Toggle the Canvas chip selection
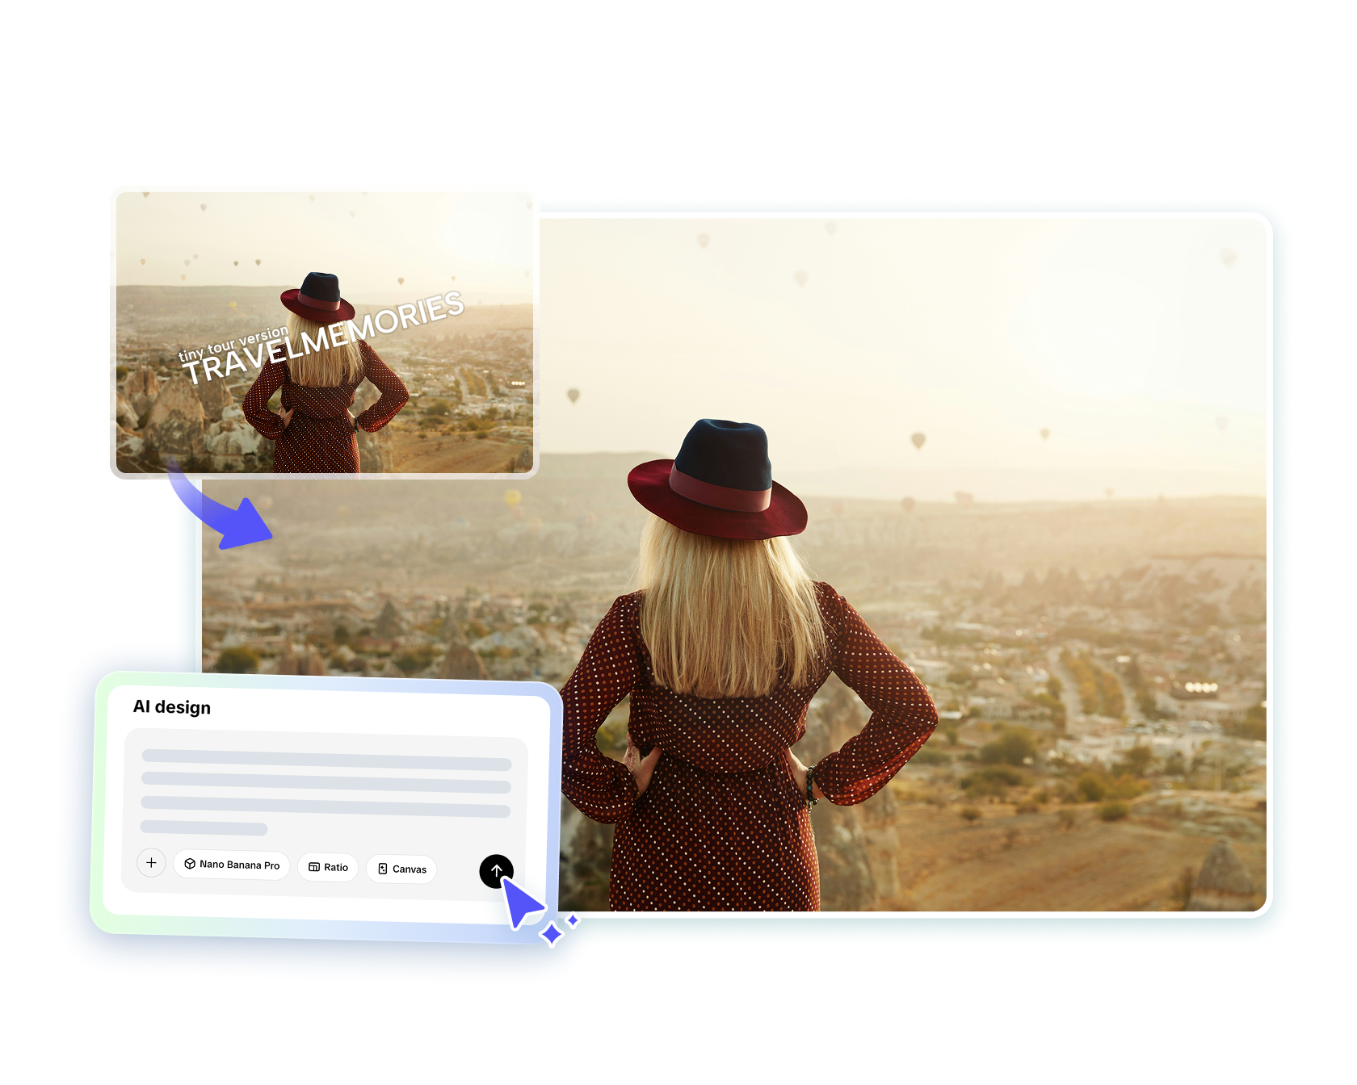 point(401,869)
